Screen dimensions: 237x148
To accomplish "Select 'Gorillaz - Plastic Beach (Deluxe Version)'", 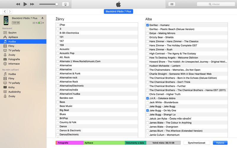I will click(x=172, y=29).
